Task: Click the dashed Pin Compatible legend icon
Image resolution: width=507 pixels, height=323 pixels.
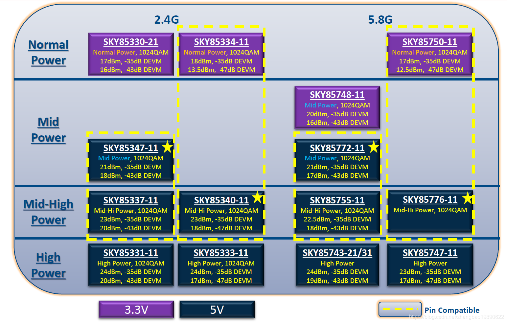Action: pyautogui.click(x=400, y=309)
